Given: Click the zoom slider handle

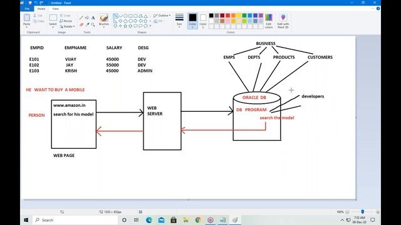Looking at the screenshot, I should 362,212.
